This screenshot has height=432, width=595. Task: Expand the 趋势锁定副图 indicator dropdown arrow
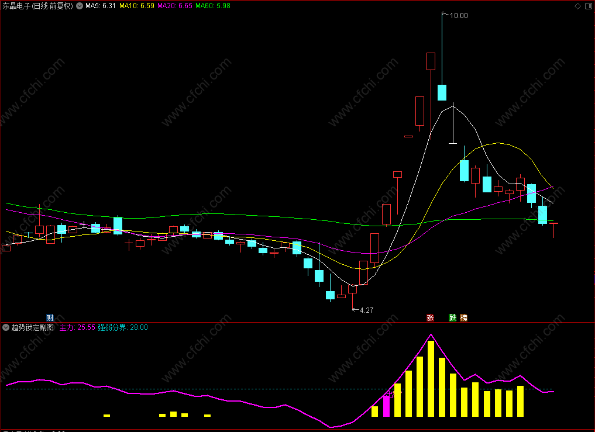coord(6,327)
